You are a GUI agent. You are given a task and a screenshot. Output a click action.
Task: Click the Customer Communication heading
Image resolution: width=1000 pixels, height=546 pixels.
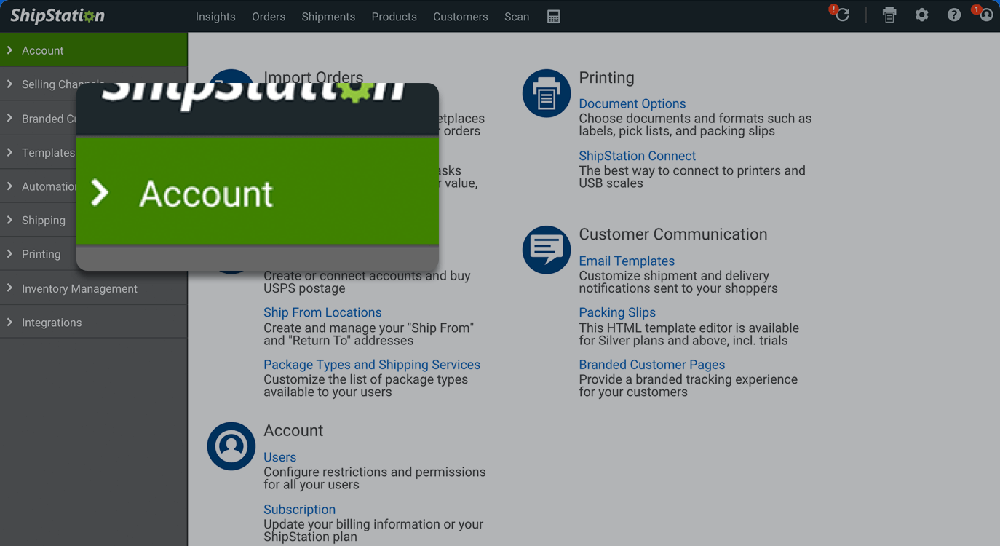click(673, 234)
